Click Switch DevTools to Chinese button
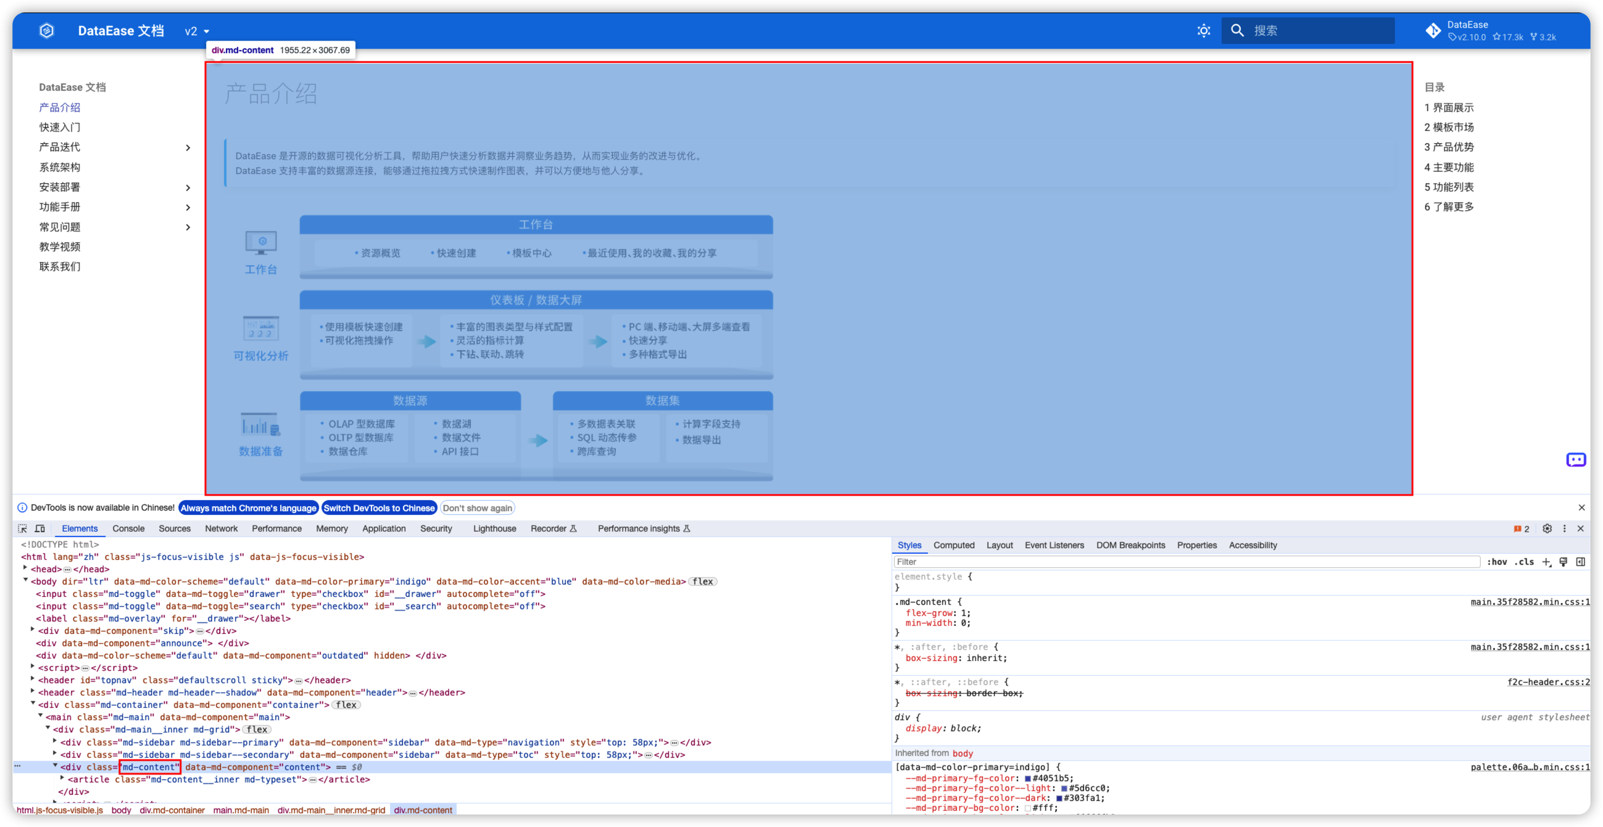1603x827 pixels. (379, 508)
